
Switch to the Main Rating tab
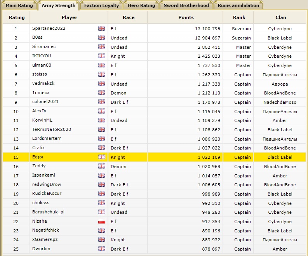tap(19, 5)
